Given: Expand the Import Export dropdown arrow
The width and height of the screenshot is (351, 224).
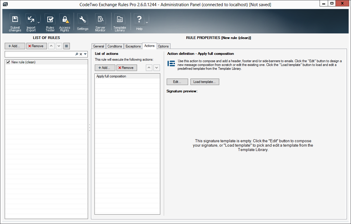Looking at the screenshot, I should pyautogui.click(x=38, y=22).
